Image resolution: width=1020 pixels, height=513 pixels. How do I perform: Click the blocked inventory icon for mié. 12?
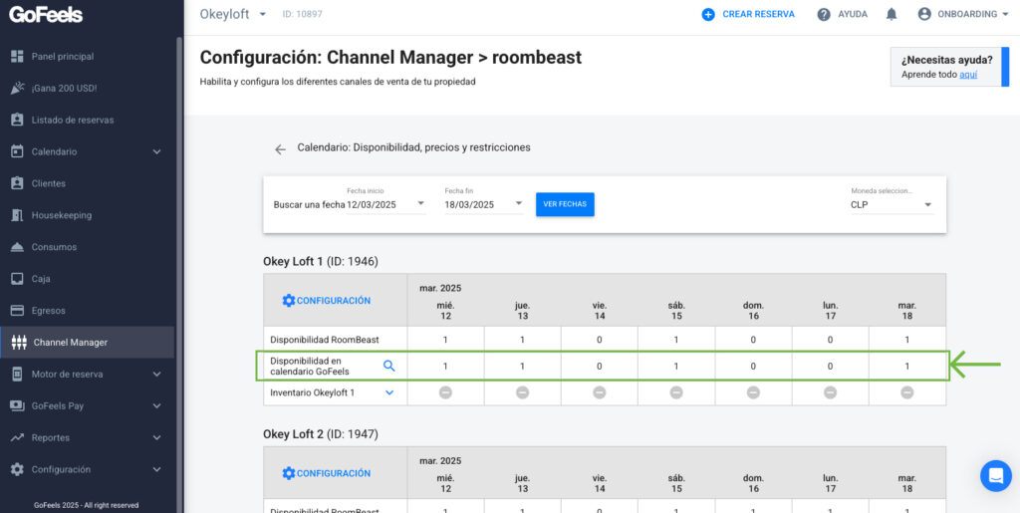tap(445, 392)
